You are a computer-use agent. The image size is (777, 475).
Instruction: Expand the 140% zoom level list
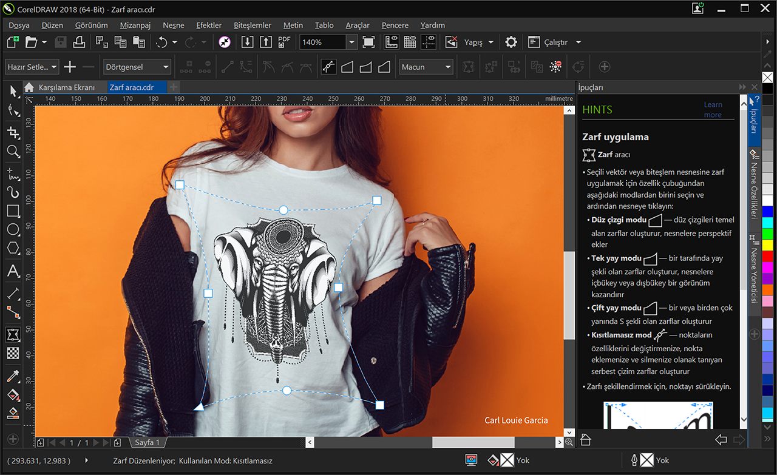click(351, 42)
